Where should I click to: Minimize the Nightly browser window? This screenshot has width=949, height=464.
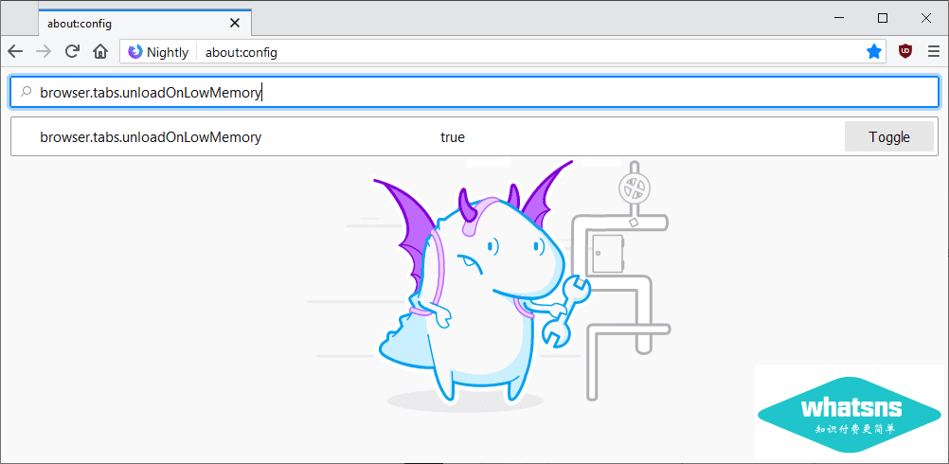coord(839,18)
